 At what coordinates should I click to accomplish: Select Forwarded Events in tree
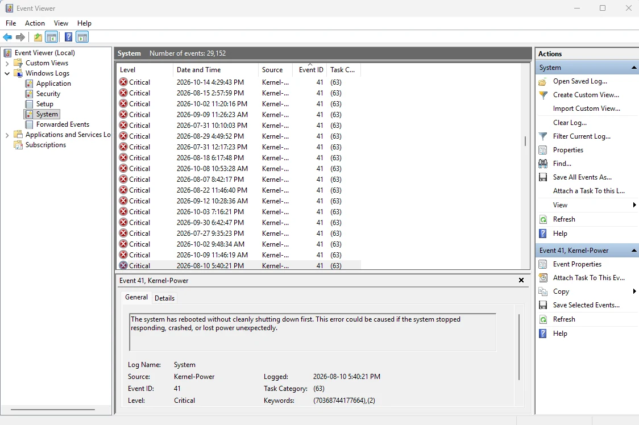click(x=63, y=124)
